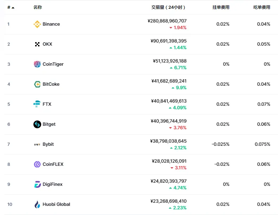Click Bybit's ¥38,798,038,645 volume value
278x215 pixels.
[168, 141]
